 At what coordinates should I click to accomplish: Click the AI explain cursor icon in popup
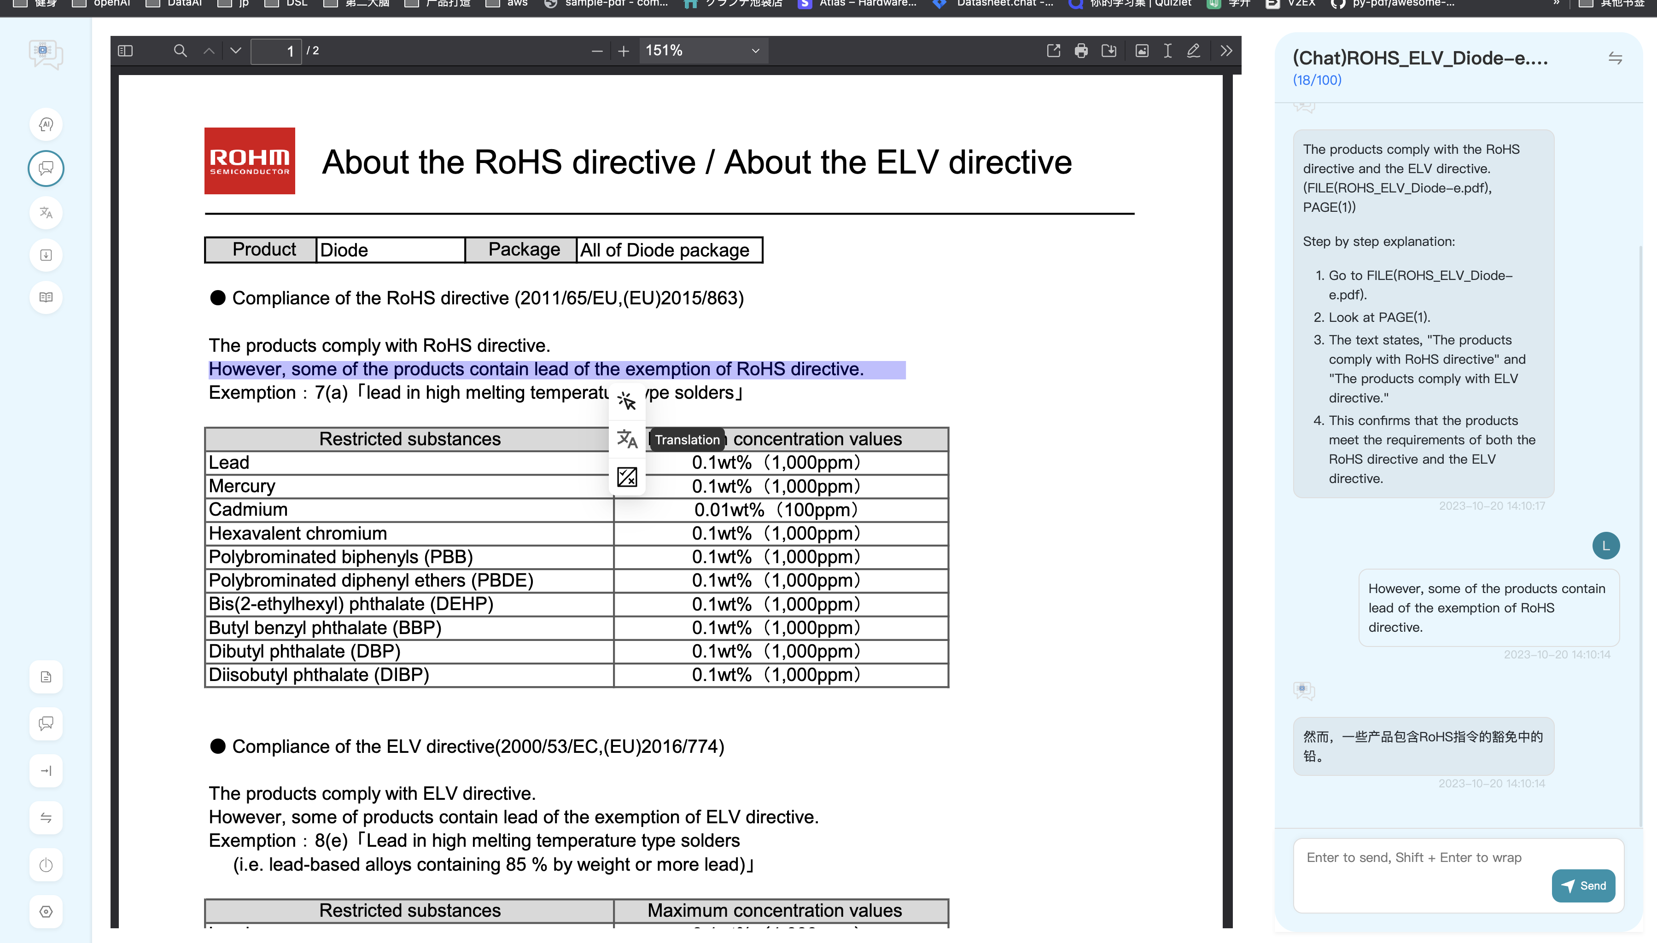point(627,402)
